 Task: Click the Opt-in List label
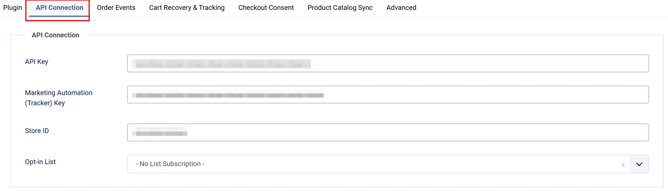click(x=40, y=162)
